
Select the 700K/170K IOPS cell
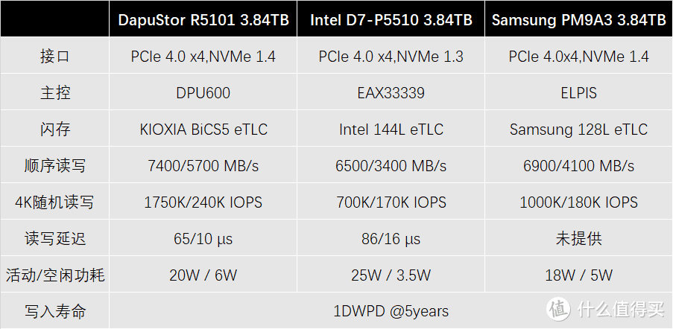point(391,202)
